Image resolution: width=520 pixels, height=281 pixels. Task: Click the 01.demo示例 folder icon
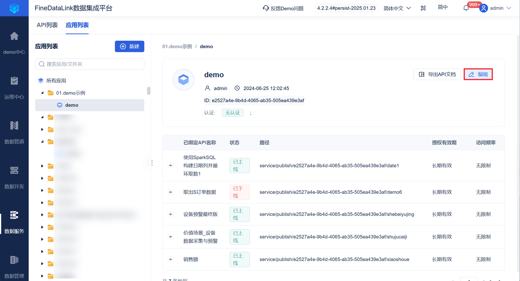click(x=51, y=93)
